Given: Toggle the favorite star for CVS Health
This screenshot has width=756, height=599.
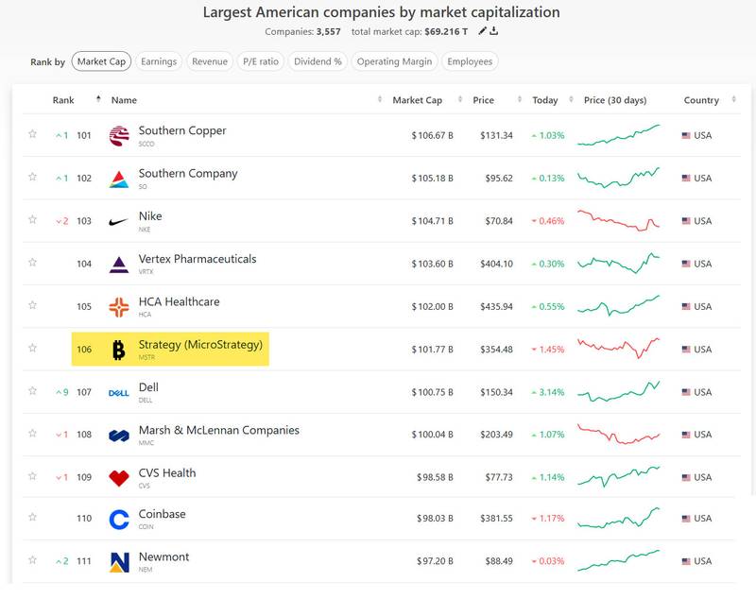Looking at the screenshot, I should pos(32,475).
